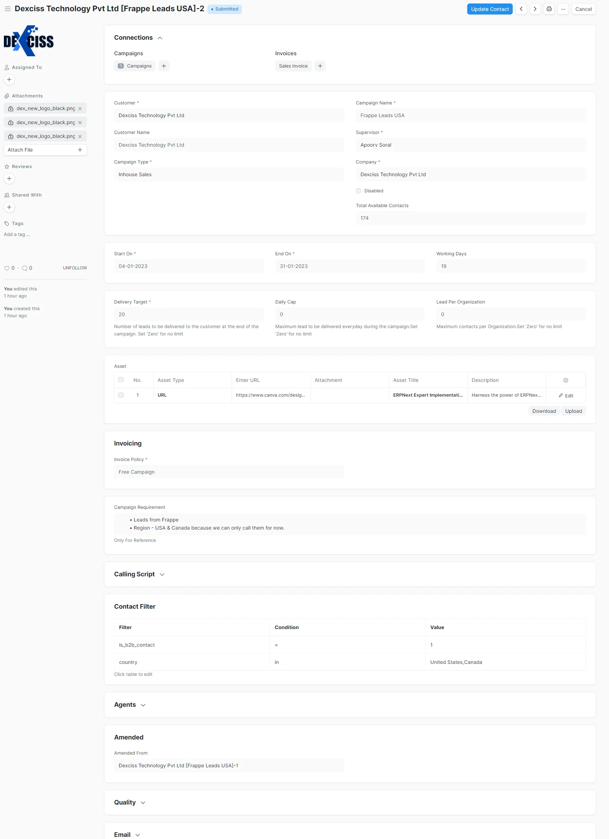Click the Cancel button
This screenshot has height=839, width=609.
point(583,9)
